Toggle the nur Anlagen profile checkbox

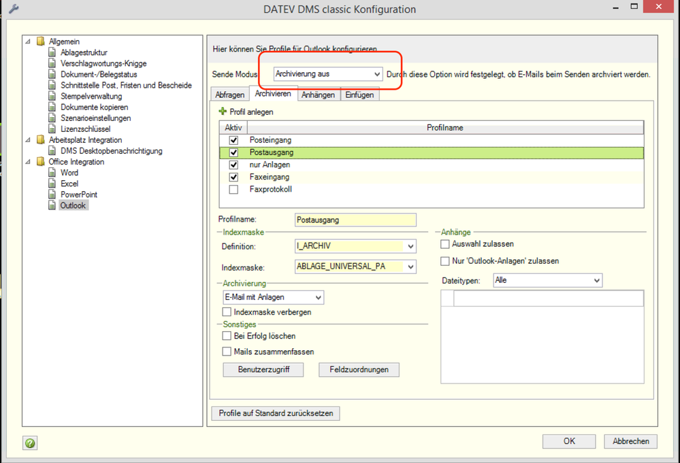point(233,165)
